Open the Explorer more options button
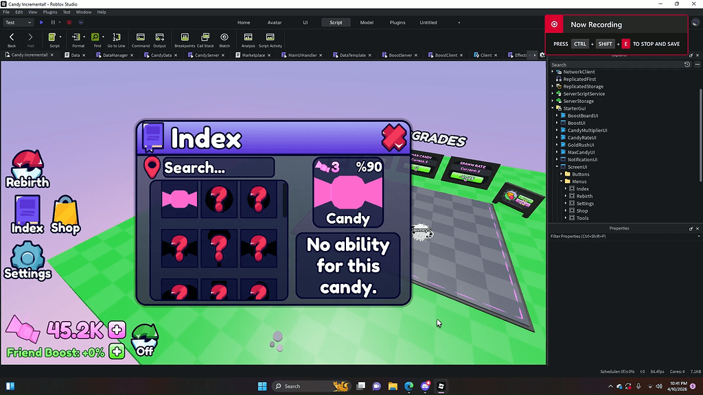This screenshot has height=395, width=703. 698,64
